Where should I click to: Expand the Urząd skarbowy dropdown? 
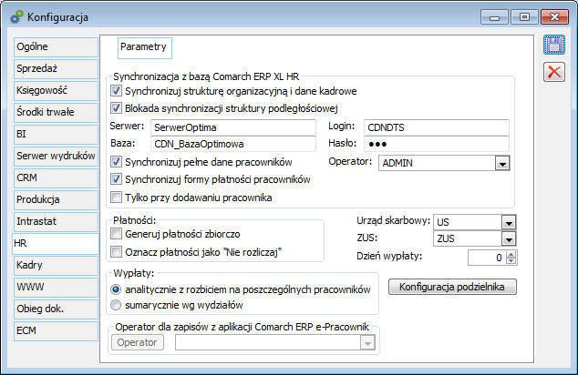[x=509, y=222]
